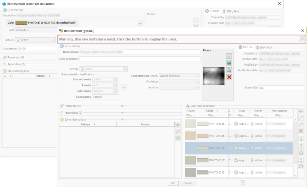Click the Main supplier column header
This screenshot has width=308, height=189.
tap(279, 111)
